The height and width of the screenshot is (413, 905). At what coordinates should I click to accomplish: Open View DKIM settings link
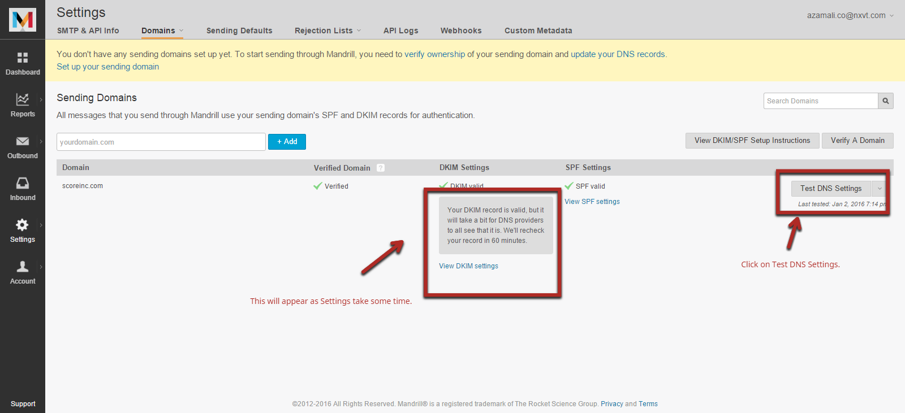pos(468,266)
